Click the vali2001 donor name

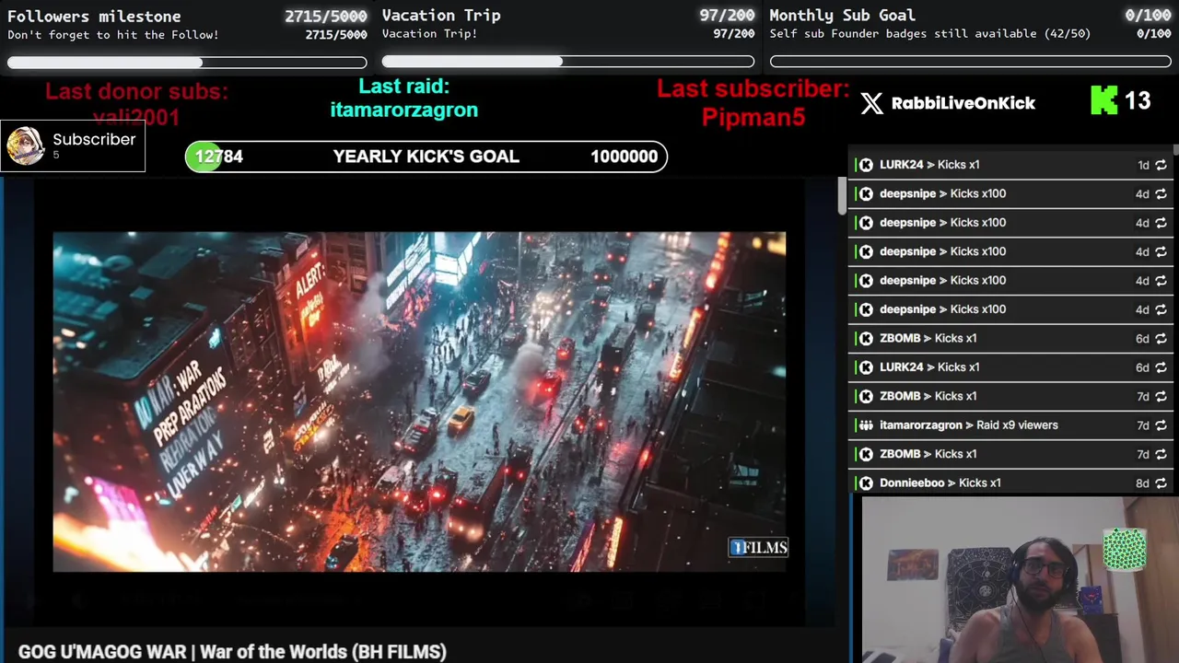136,116
